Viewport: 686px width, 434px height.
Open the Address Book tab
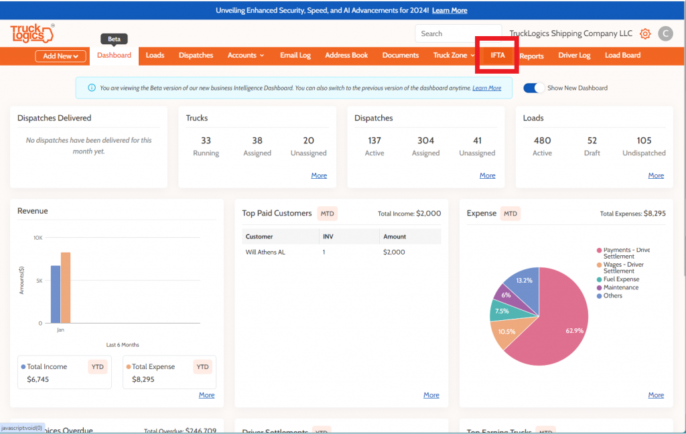click(x=346, y=56)
